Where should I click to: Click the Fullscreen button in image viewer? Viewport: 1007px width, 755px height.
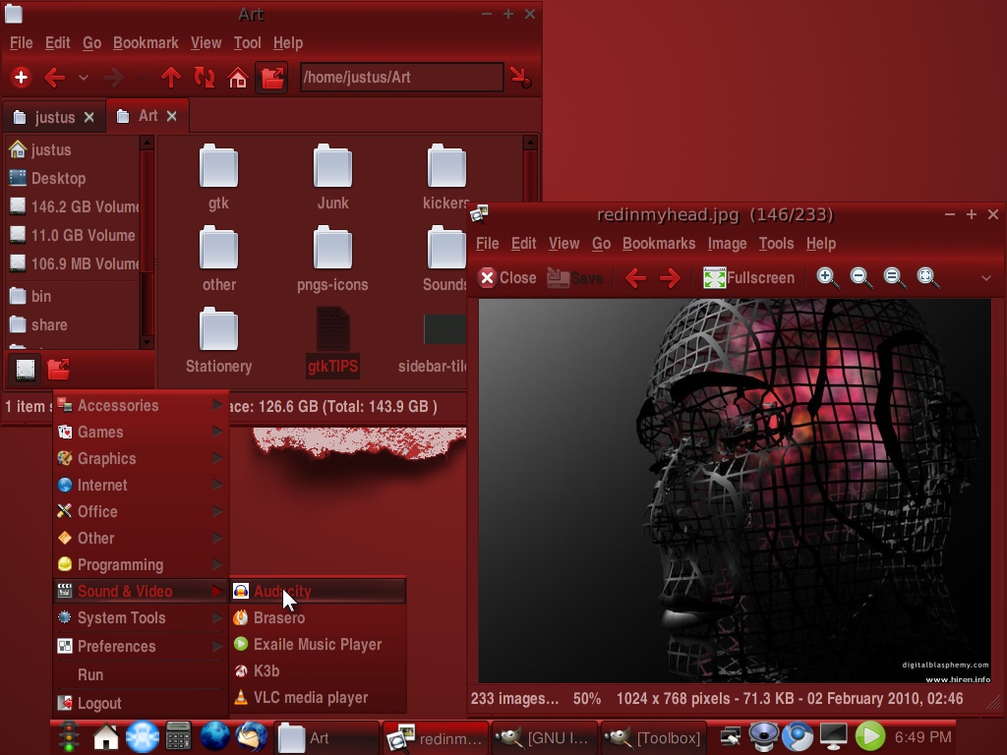tap(748, 278)
